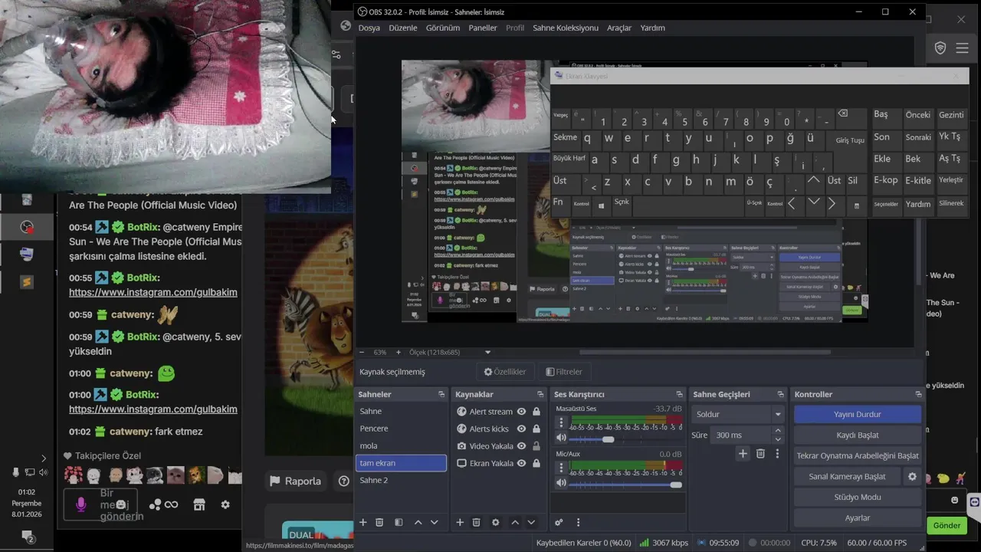Click the Raporla button on the webpage
Image resolution: width=981 pixels, height=552 pixels.
(296, 481)
